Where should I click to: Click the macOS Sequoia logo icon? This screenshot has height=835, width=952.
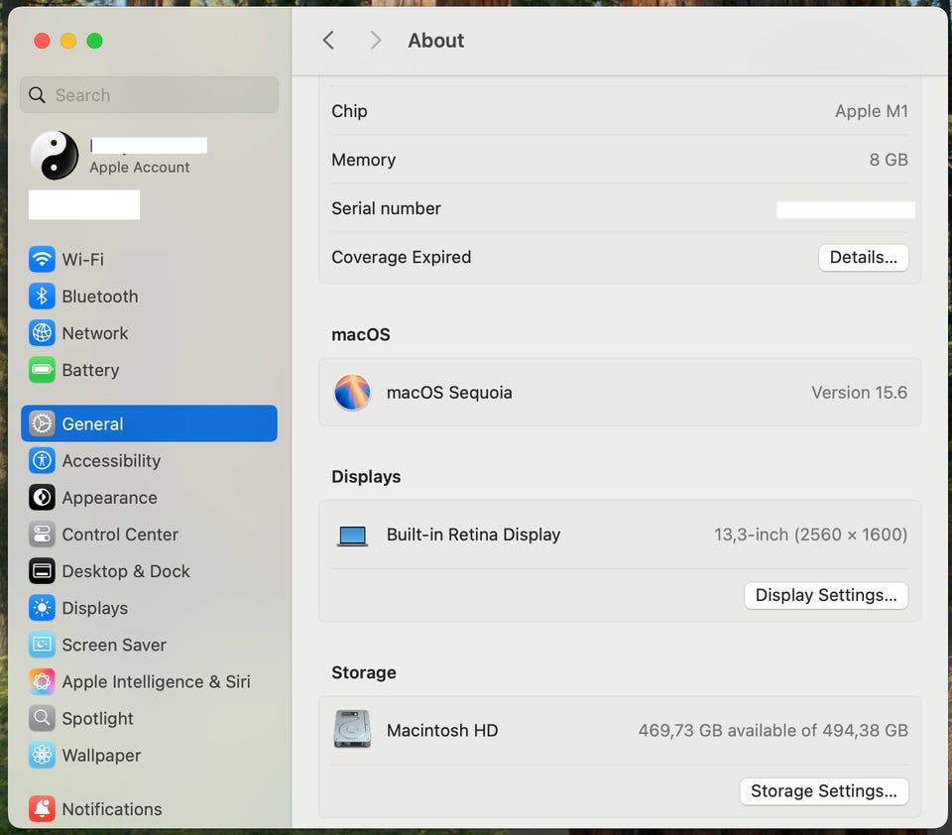click(352, 393)
